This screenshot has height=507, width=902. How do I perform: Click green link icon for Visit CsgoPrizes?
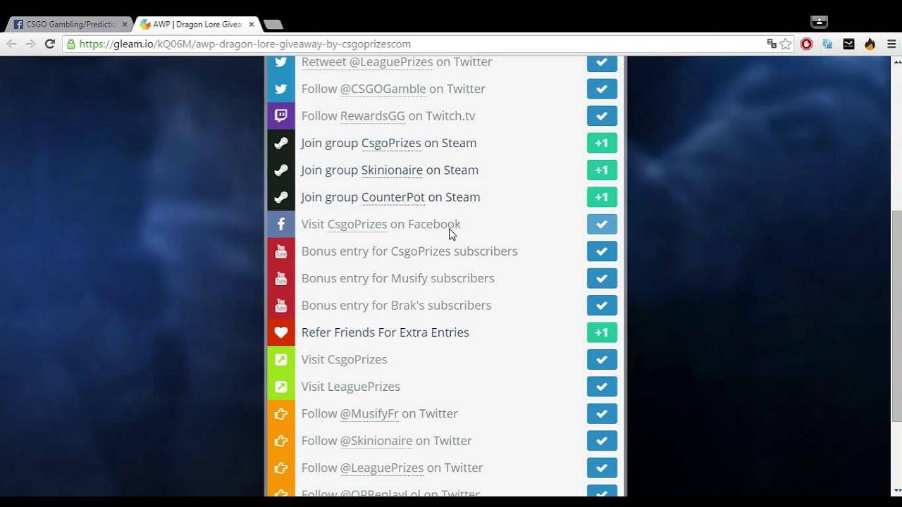click(x=280, y=360)
